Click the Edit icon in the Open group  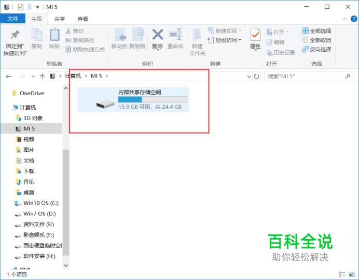click(x=269, y=42)
